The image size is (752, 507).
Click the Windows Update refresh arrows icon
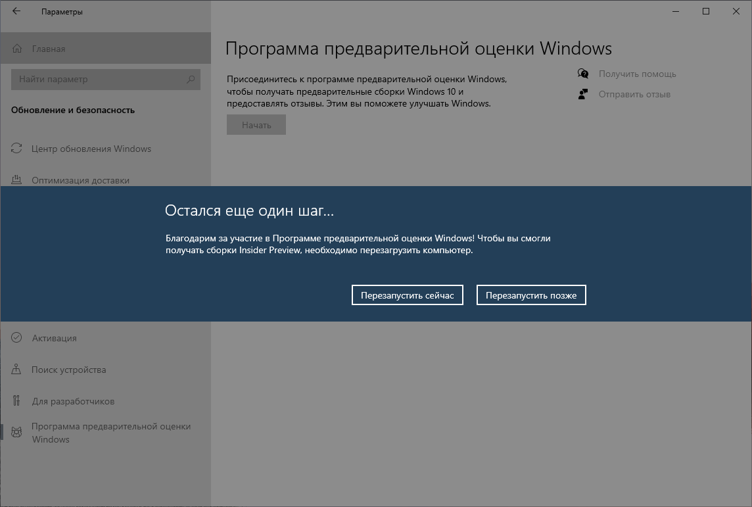(x=16, y=148)
